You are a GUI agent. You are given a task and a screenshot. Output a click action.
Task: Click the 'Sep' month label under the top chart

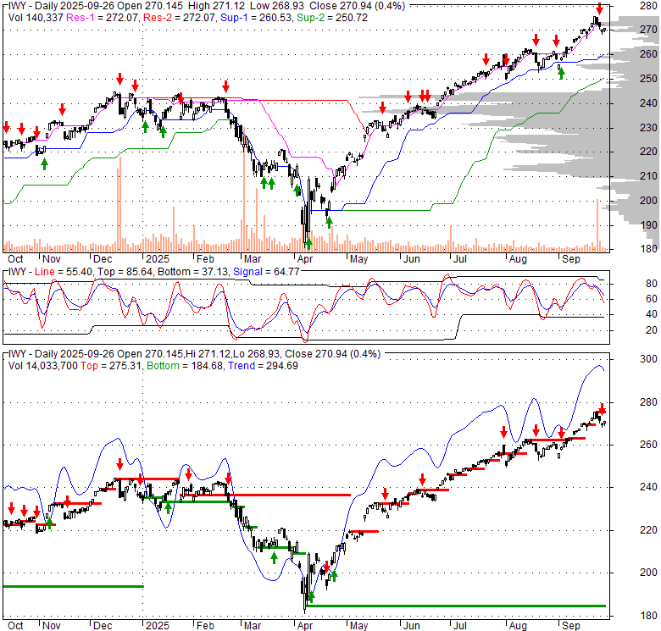click(571, 259)
